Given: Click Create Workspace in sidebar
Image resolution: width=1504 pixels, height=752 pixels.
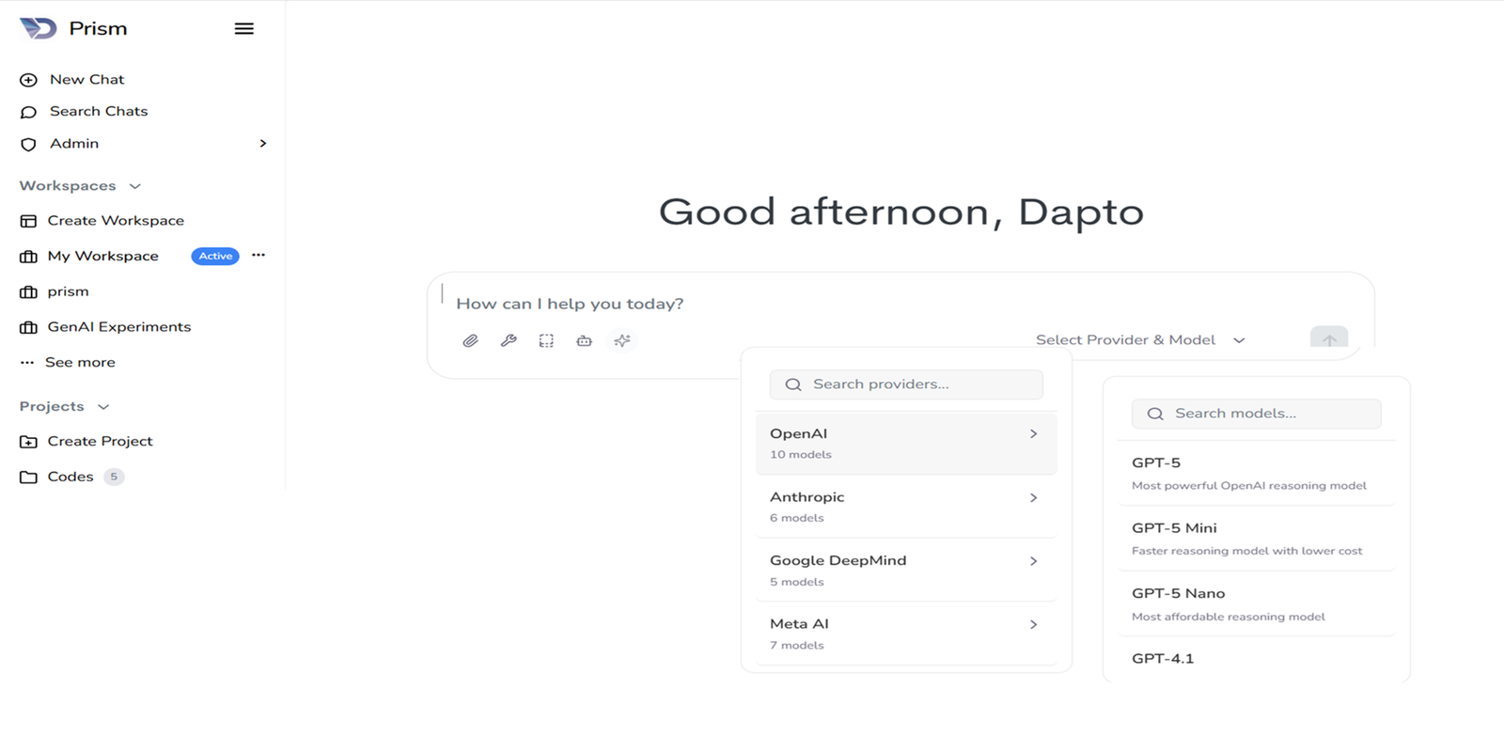Looking at the screenshot, I should [x=115, y=221].
